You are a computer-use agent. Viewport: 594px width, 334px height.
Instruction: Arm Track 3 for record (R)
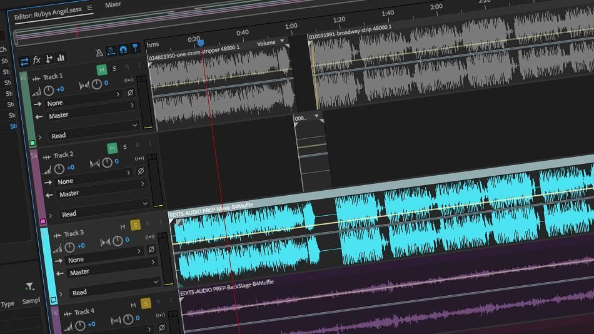pyautogui.click(x=148, y=224)
